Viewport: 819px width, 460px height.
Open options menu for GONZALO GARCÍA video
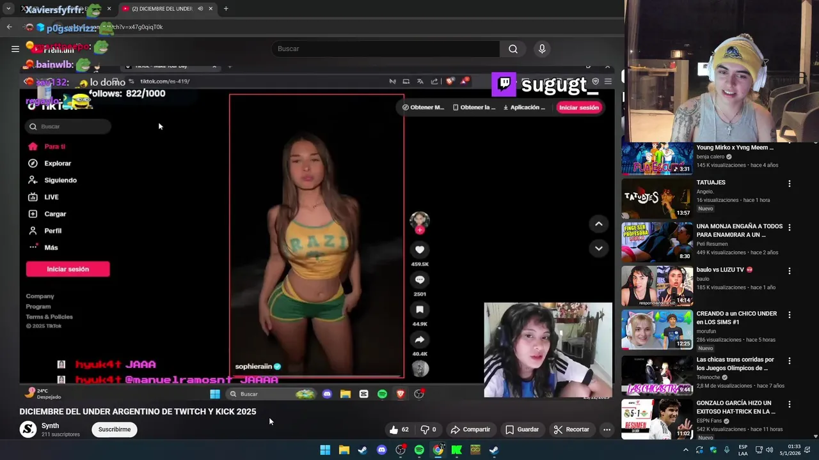click(789, 404)
